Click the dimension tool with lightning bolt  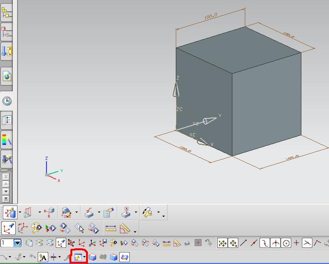pos(10,212)
